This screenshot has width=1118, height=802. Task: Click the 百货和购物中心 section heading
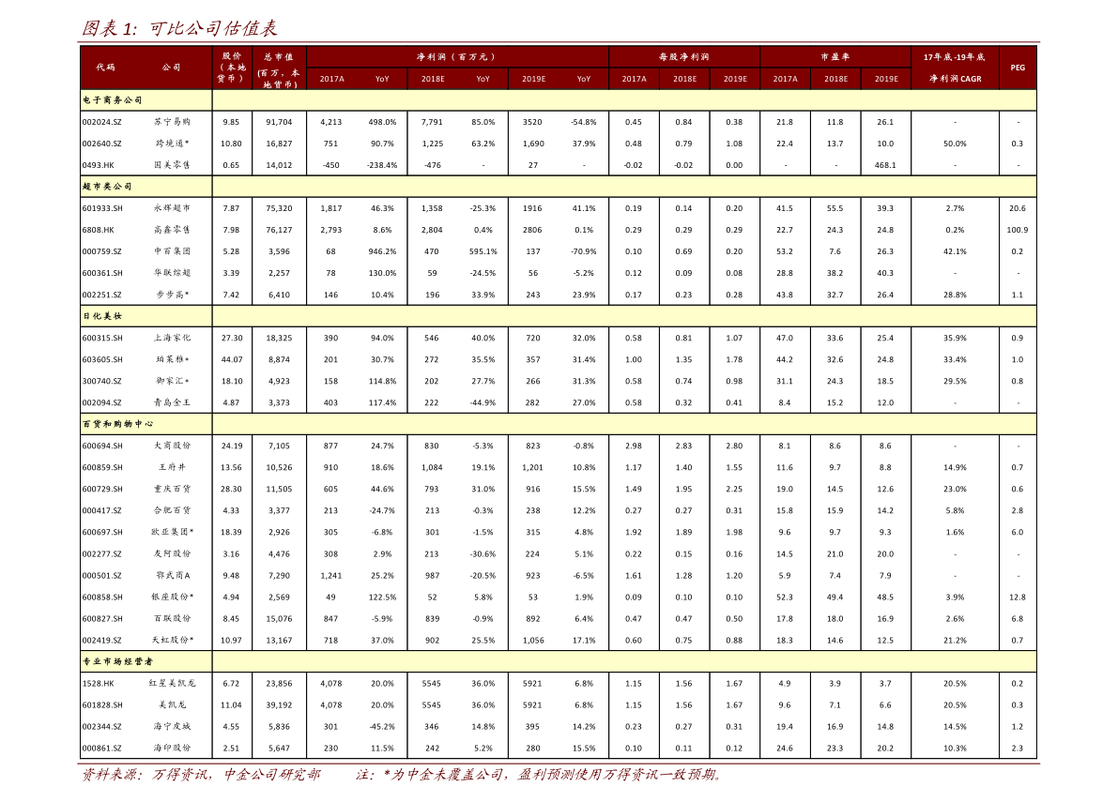point(117,424)
